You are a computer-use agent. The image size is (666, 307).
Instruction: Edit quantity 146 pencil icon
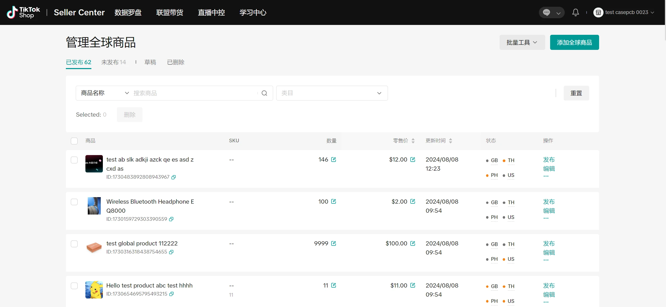click(334, 159)
